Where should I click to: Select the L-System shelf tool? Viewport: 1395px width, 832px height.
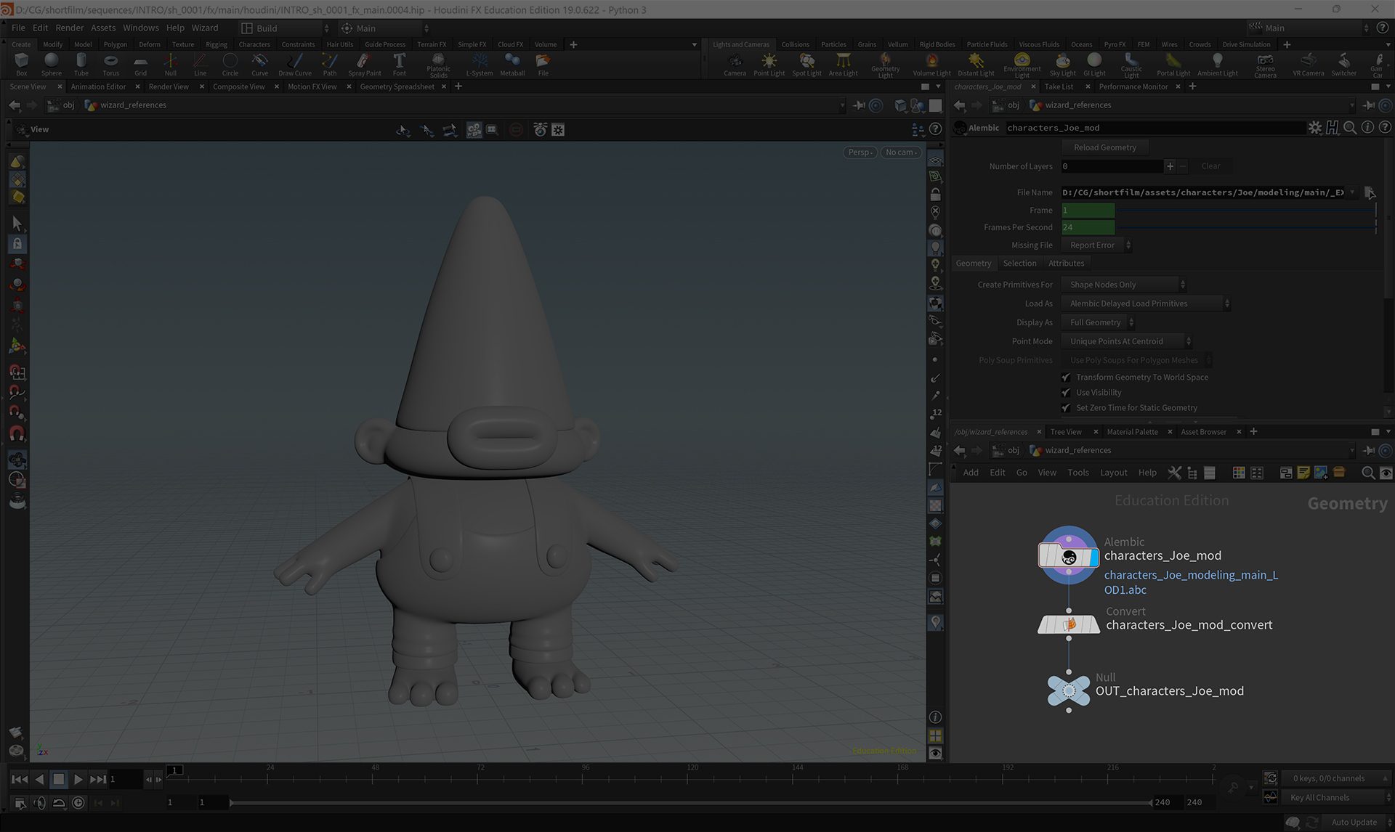pos(480,64)
